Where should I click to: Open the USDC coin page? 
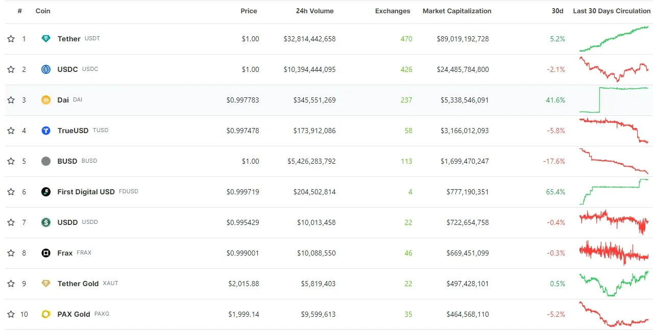click(x=66, y=69)
